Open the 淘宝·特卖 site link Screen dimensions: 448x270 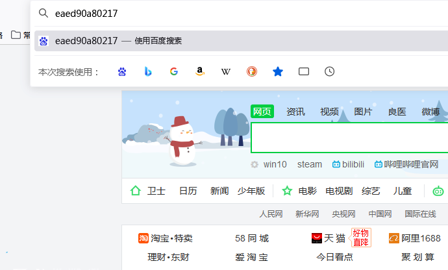click(x=166, y=238)
